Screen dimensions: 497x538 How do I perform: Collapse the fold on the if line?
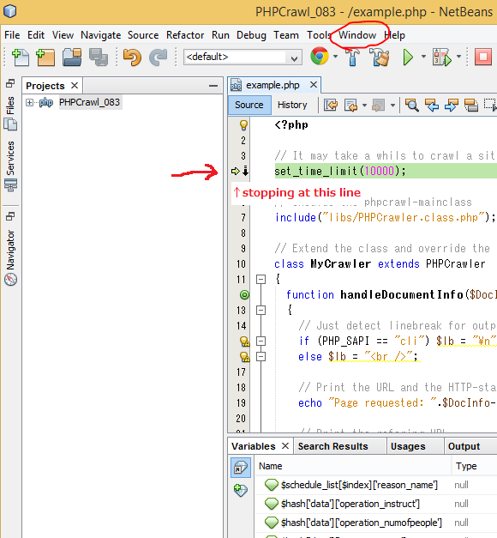pos(260,341)
